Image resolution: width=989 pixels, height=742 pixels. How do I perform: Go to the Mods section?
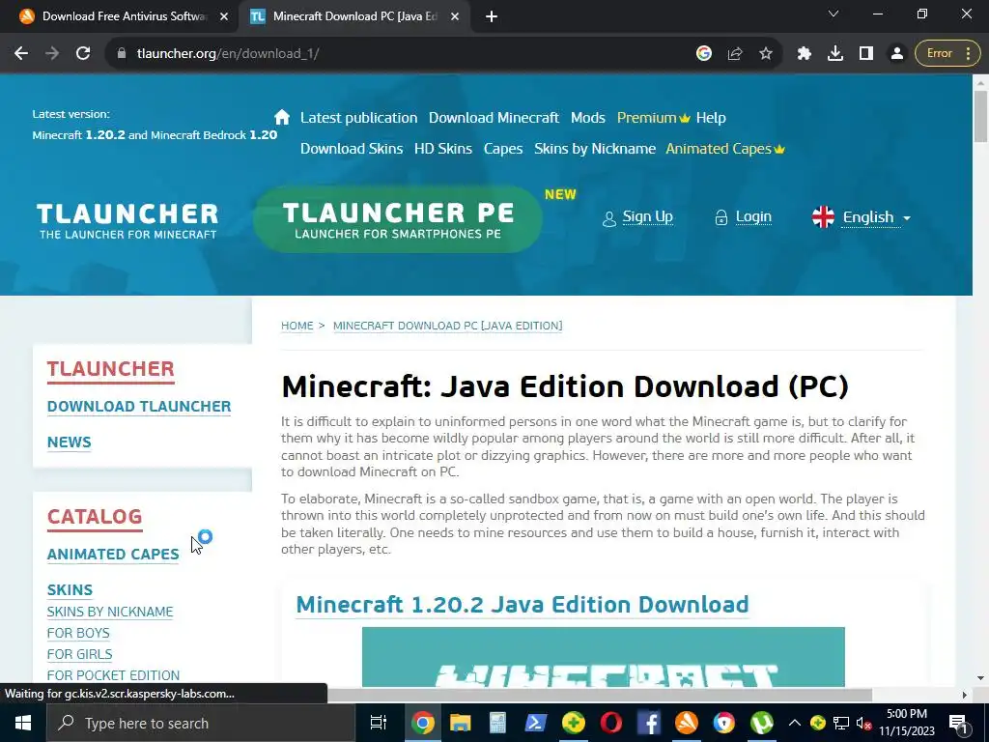click(x=588, y=118)
